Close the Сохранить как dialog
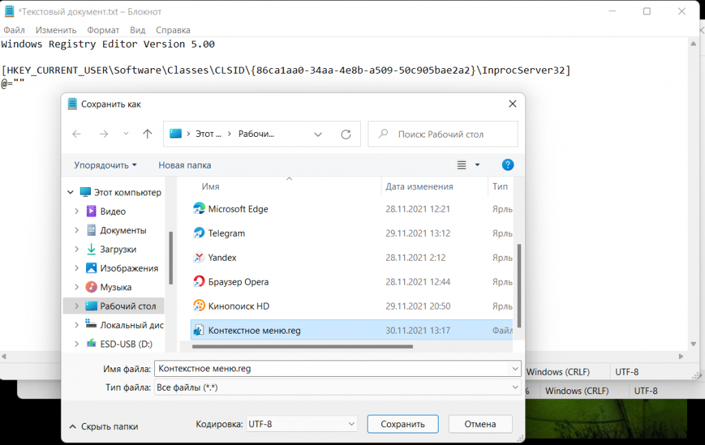The height and width of the screenshot is (445, 705). point(512,104)
